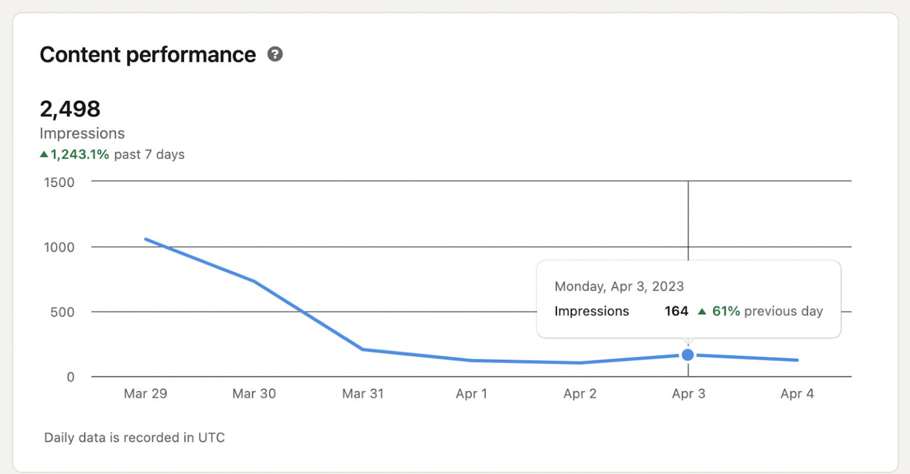910x474 pixels.
Task: Click the green up-arrow beside 1,243.1%
Action: pos(43,154)
